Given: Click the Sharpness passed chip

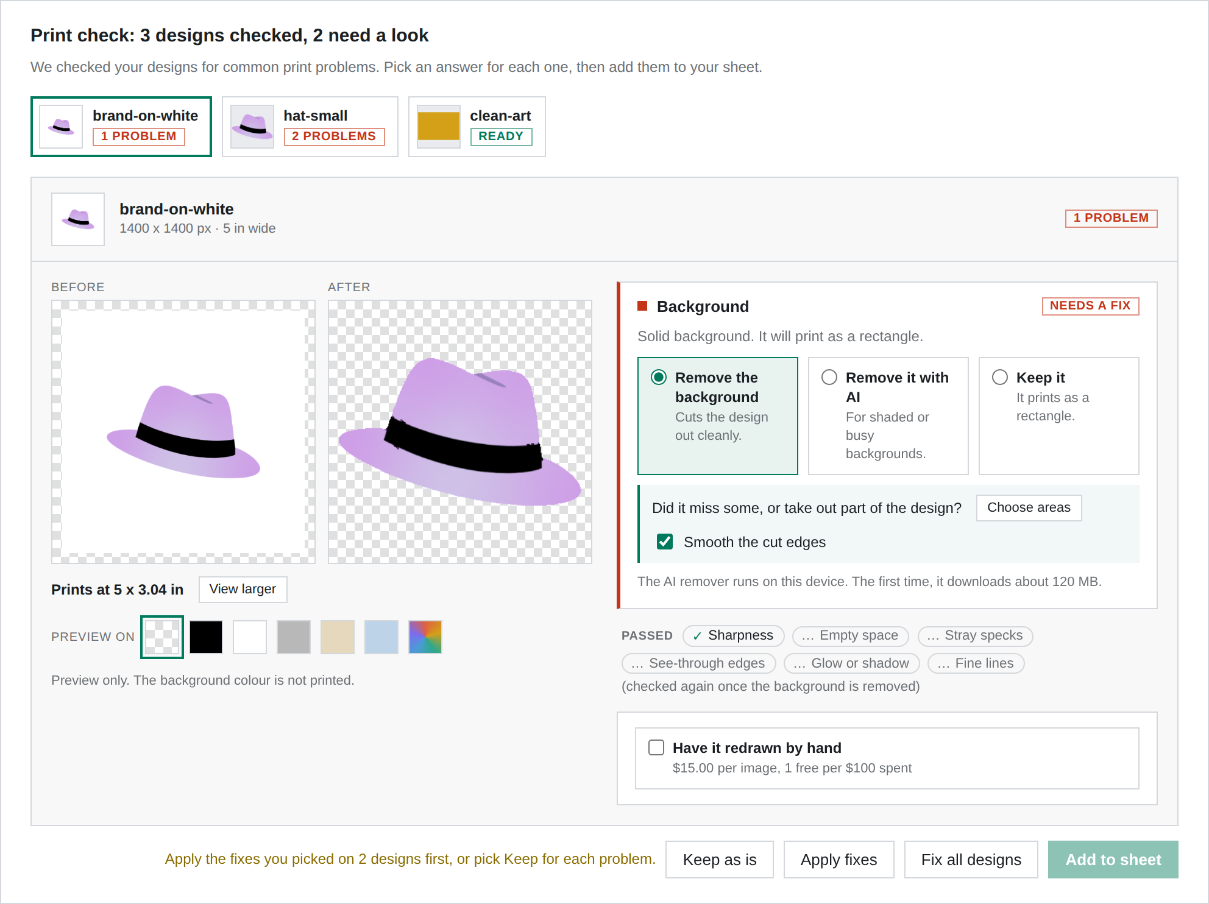Looking at the screenshot, I should click(x=734, y=635).
